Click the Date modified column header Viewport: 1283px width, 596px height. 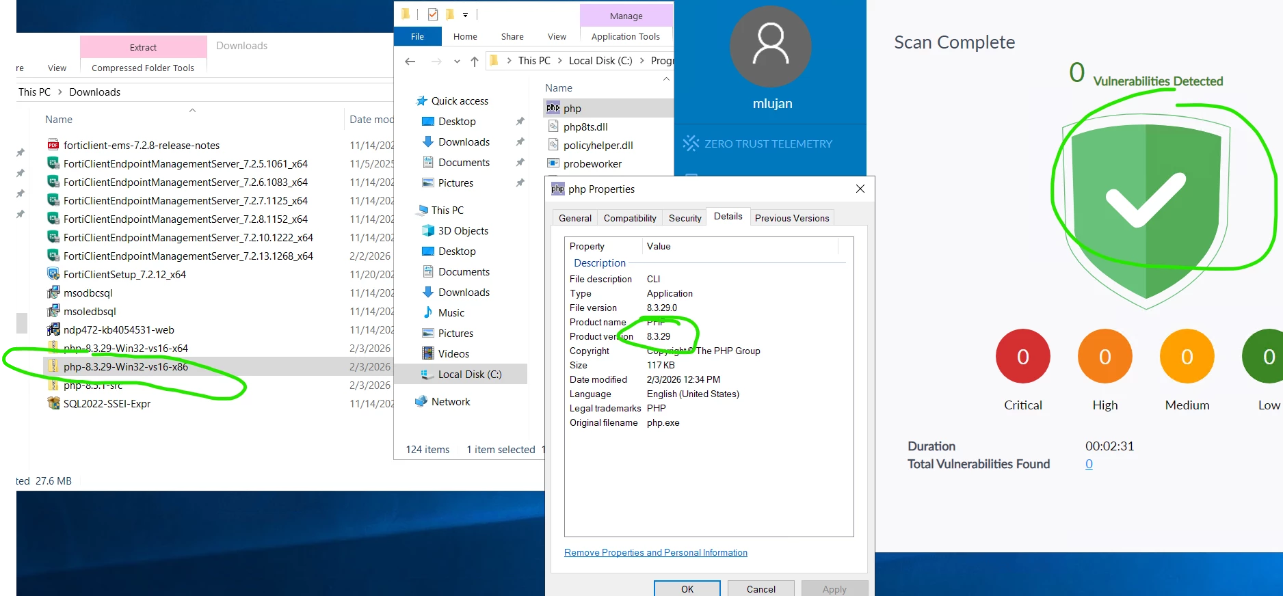click(x=371, y=119)
